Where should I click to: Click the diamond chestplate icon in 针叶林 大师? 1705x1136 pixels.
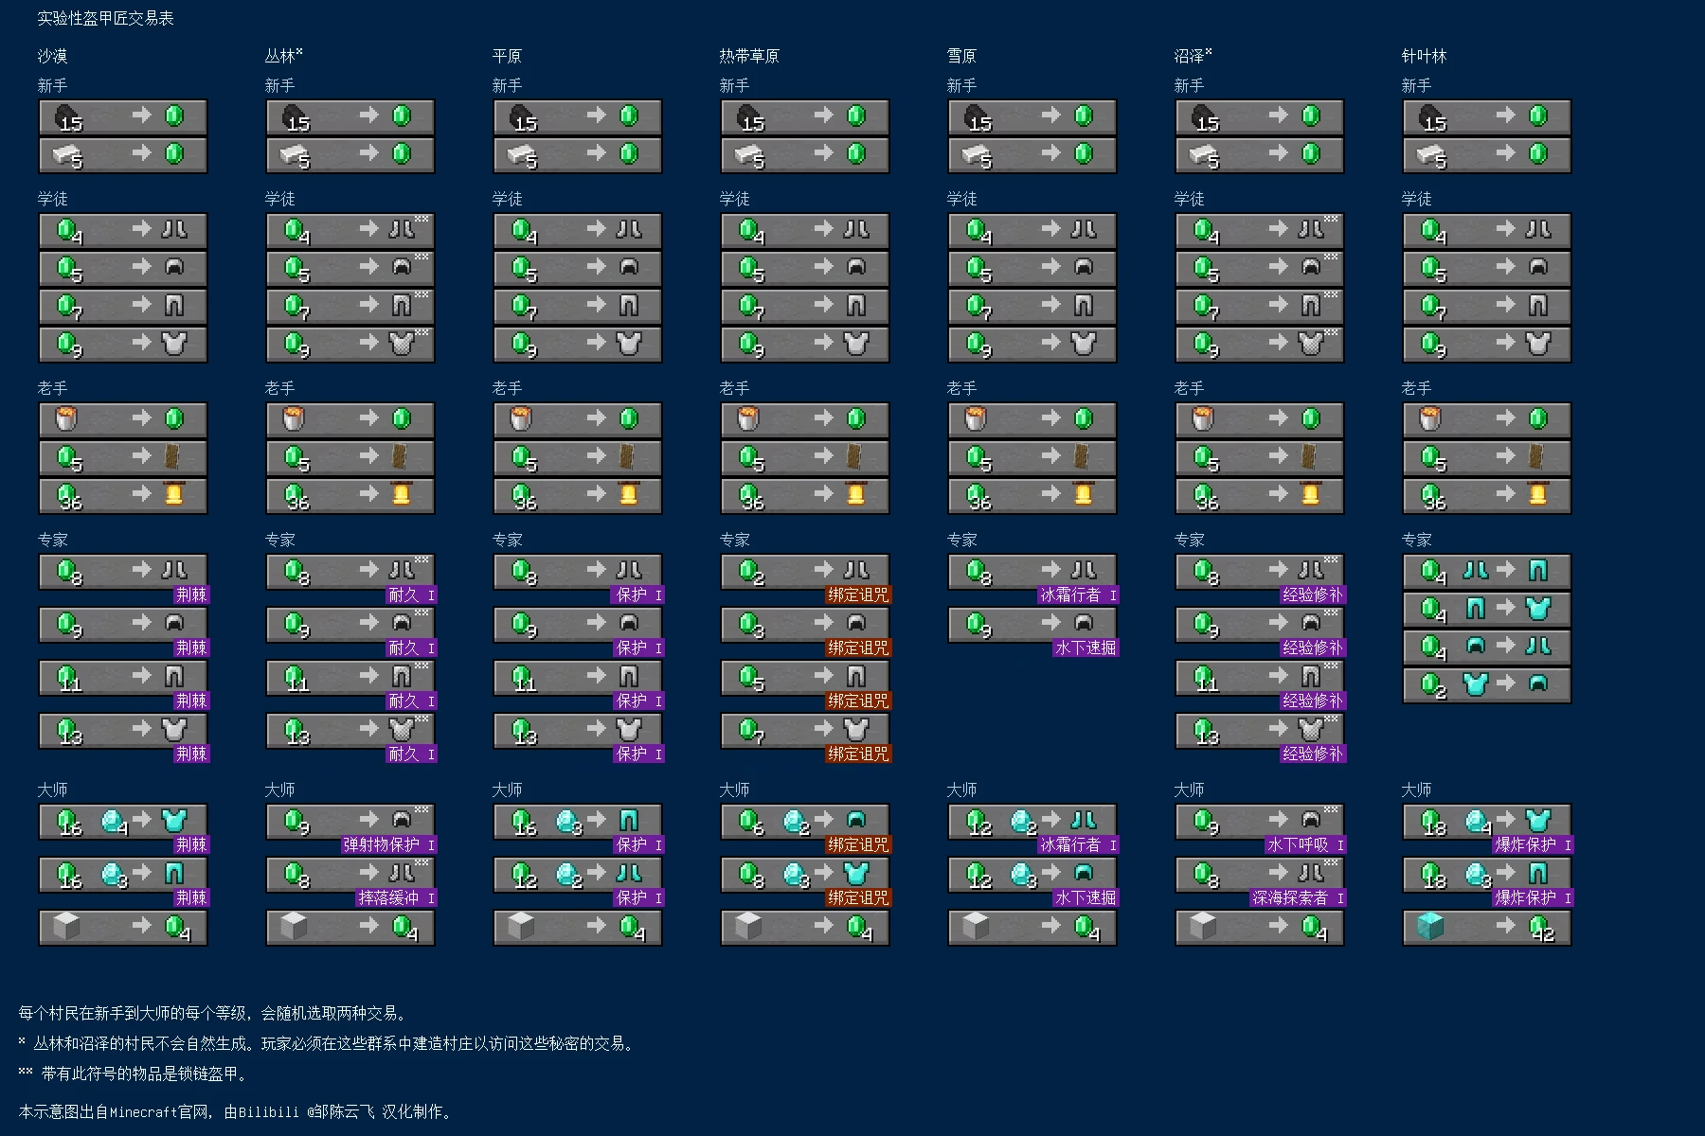tap(1538, 820)
